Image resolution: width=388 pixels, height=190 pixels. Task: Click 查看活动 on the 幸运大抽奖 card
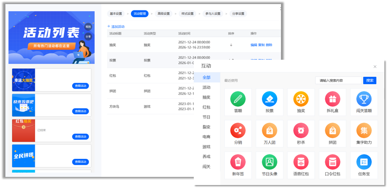pyautogui.click(x=80, y=86)
